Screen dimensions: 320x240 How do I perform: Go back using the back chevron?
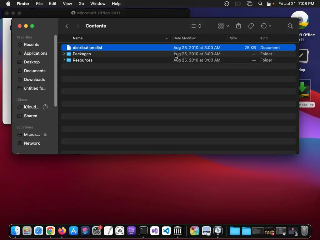(67, 26)
